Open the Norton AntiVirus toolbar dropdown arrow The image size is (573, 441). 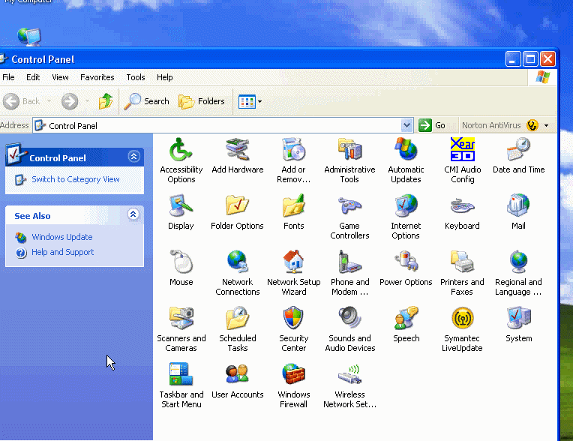coord(546,125)
